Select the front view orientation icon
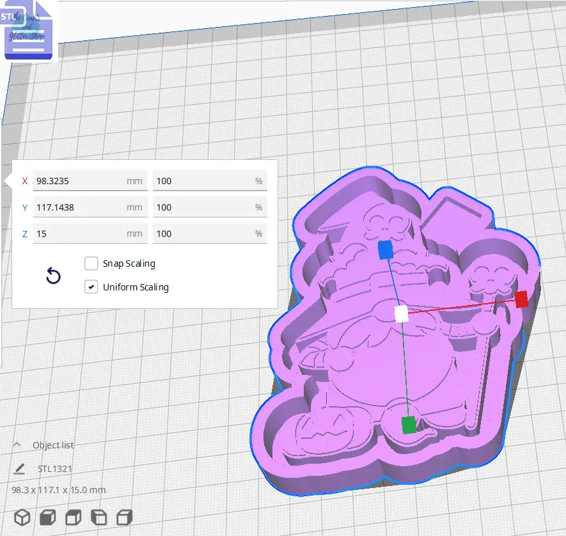 point(47,517)
